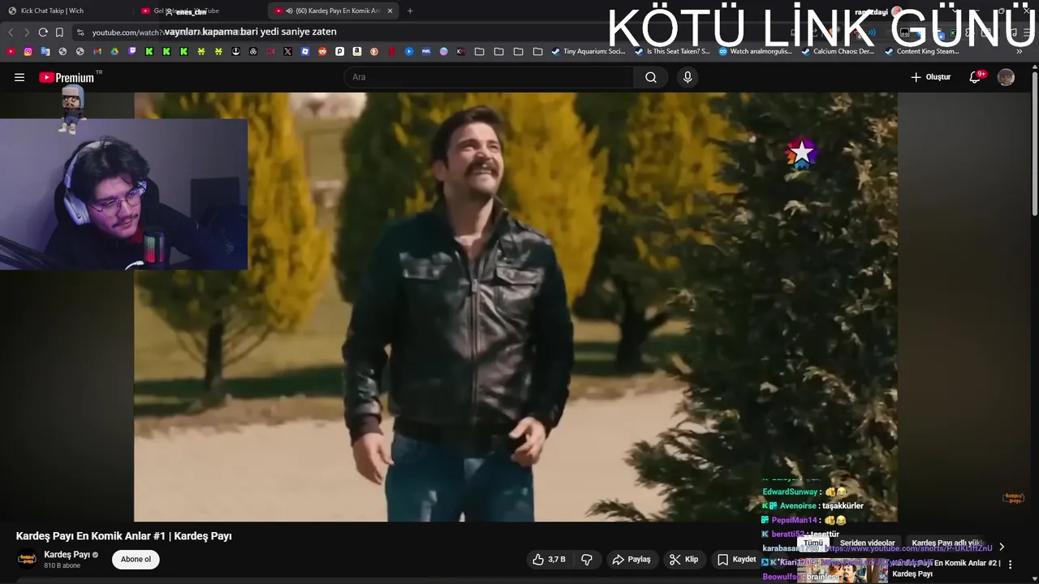The width and height of the screenshot is (1039, 584).
Task: Open the YouTube bookmark in bookmarks bar
Action: (11, 51)
